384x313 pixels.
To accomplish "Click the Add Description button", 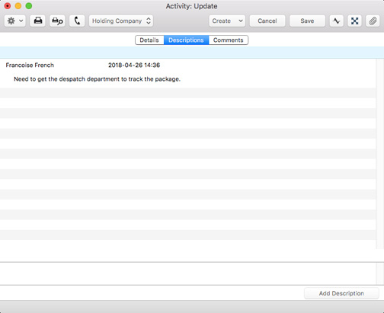I will (x=341, y=293).
